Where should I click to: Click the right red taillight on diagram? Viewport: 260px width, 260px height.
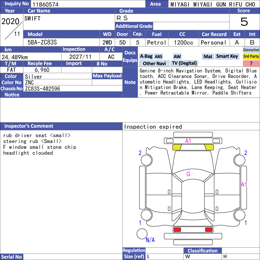pyautogui.click(x=209, y=230)
